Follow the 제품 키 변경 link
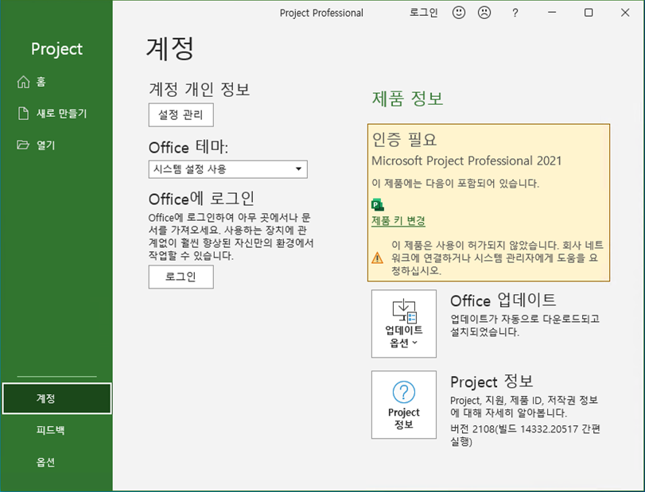This screenshot has height=492, width=645. pyautogui.click(x=398, y=221)
